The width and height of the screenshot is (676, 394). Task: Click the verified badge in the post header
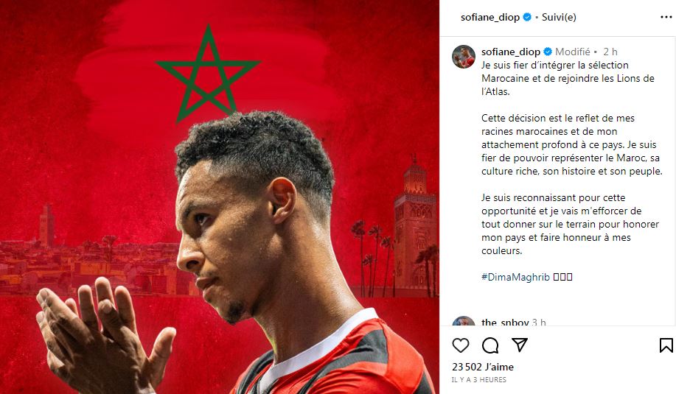tap(527, 17)
